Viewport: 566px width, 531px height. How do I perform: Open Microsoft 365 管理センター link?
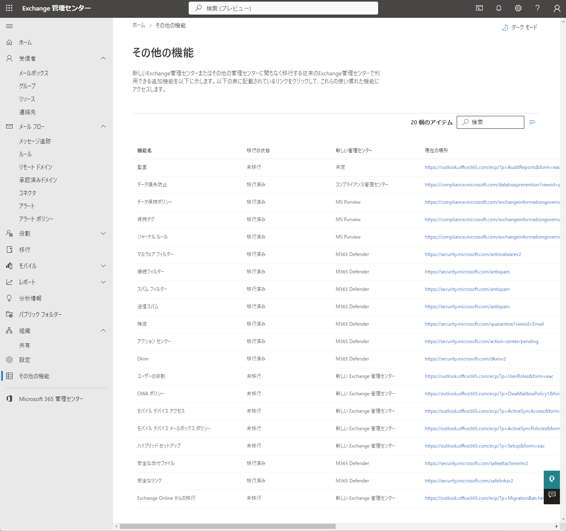[x=51, y=399]
